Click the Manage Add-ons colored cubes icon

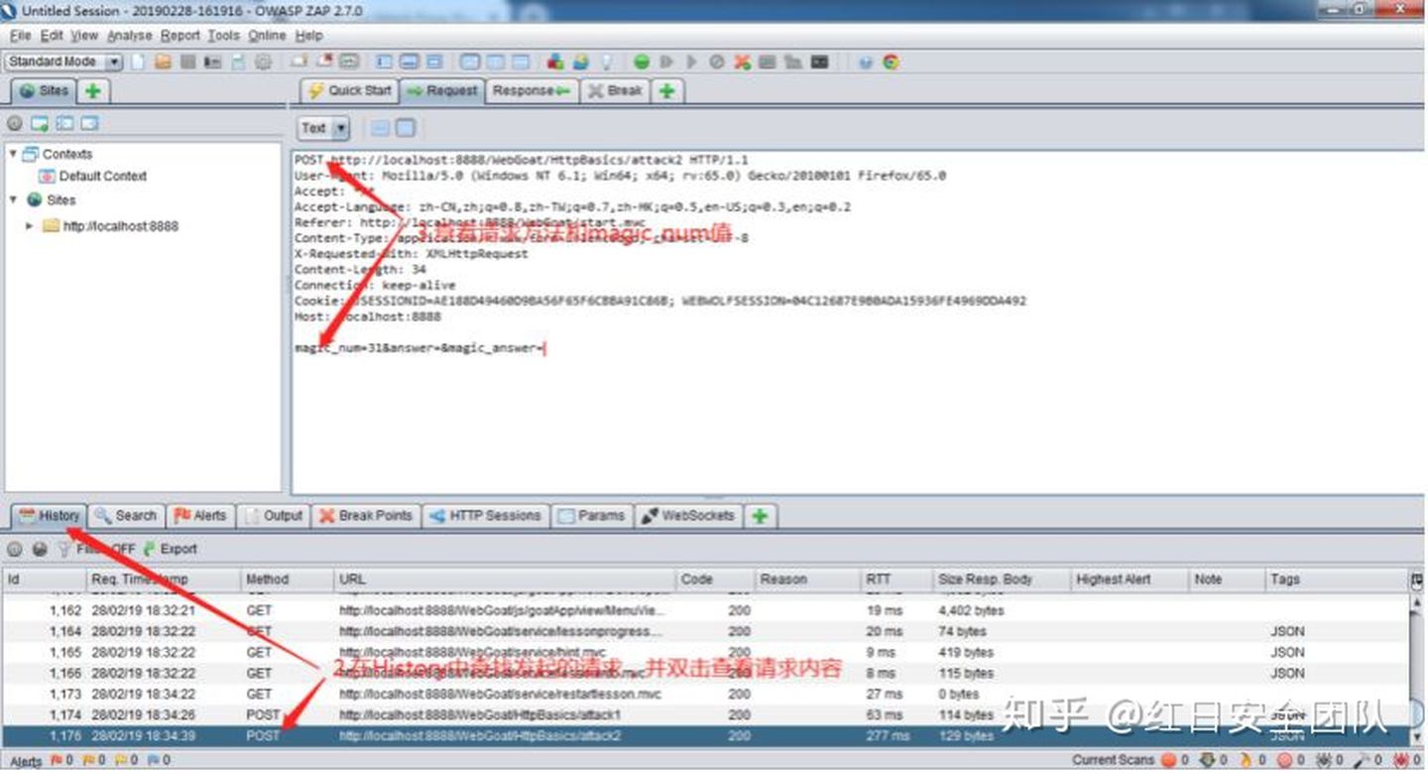coord(555,62)
